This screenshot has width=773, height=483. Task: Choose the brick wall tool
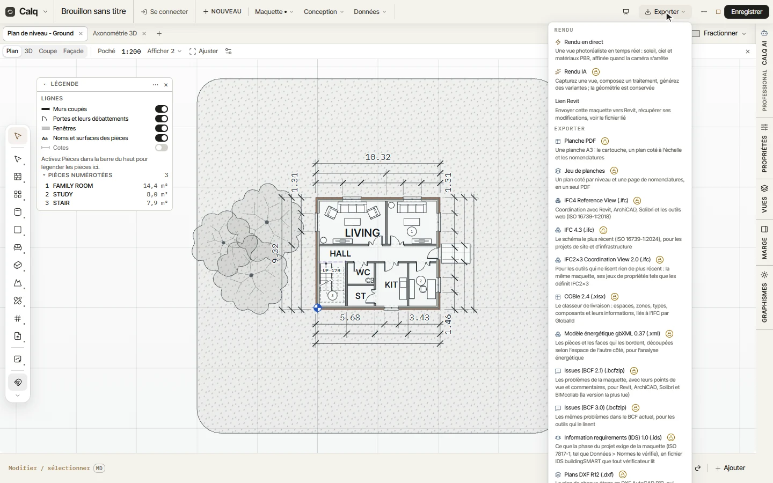18,177
